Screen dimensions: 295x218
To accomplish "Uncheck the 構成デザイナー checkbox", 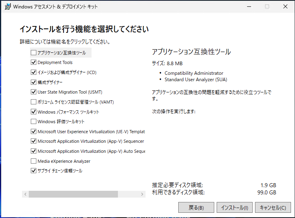I will point(34,82).
